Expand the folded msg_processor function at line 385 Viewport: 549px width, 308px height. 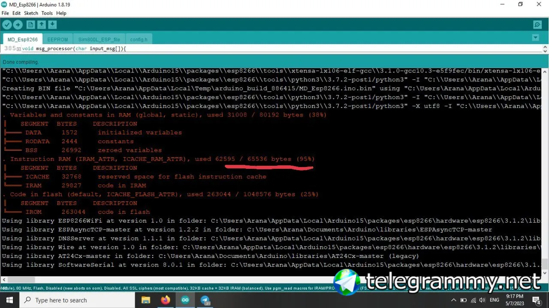18,49
